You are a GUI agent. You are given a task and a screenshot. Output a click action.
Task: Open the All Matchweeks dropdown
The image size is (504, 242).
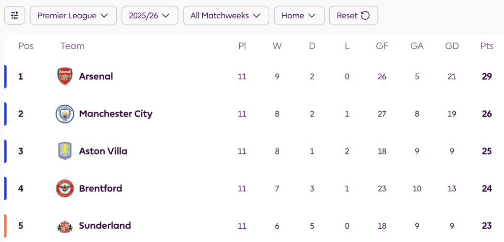(225, 16)
